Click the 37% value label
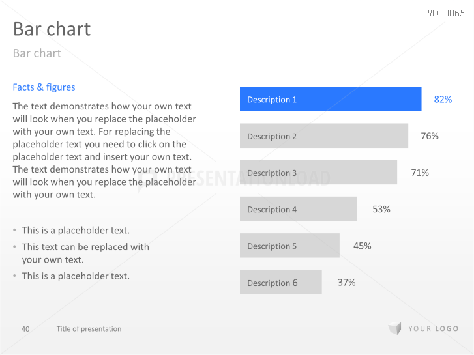The width and height of the screenshot is (474, 355). [346, 283]
